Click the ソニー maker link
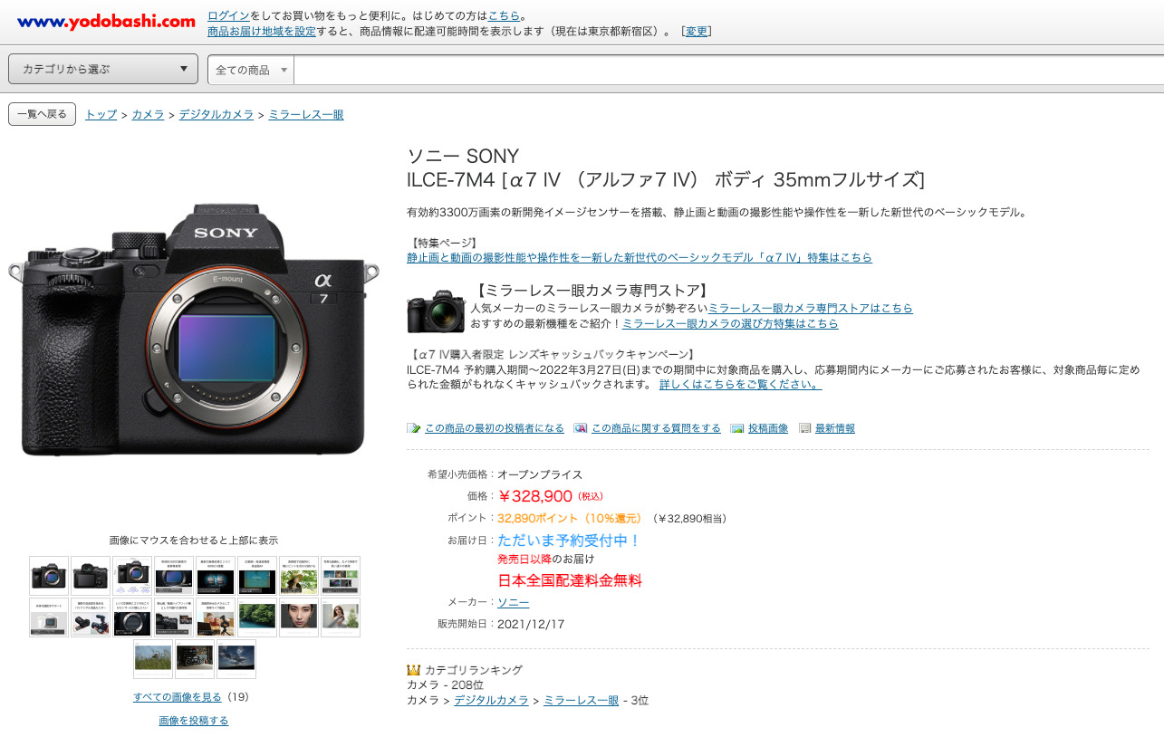The width and height of the screenshot is (1164, 737). [x=513, y=602]
